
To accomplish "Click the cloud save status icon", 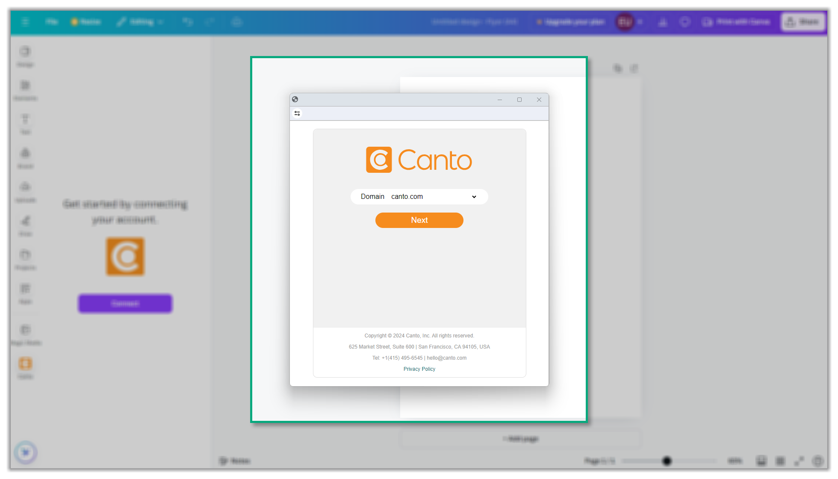I will (x=237, y=21).
